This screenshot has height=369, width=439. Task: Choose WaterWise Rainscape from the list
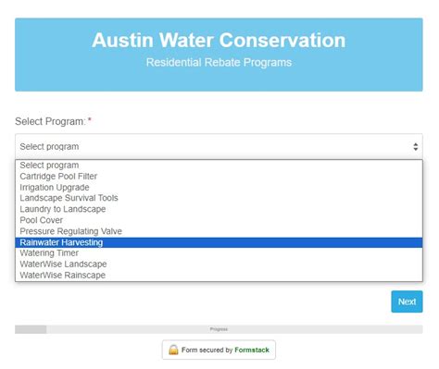219,275
